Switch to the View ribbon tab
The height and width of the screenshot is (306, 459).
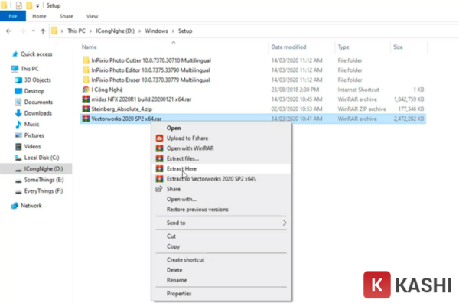click(x=93, y=16)
